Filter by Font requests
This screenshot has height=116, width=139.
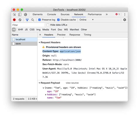(x=53, y=29)
